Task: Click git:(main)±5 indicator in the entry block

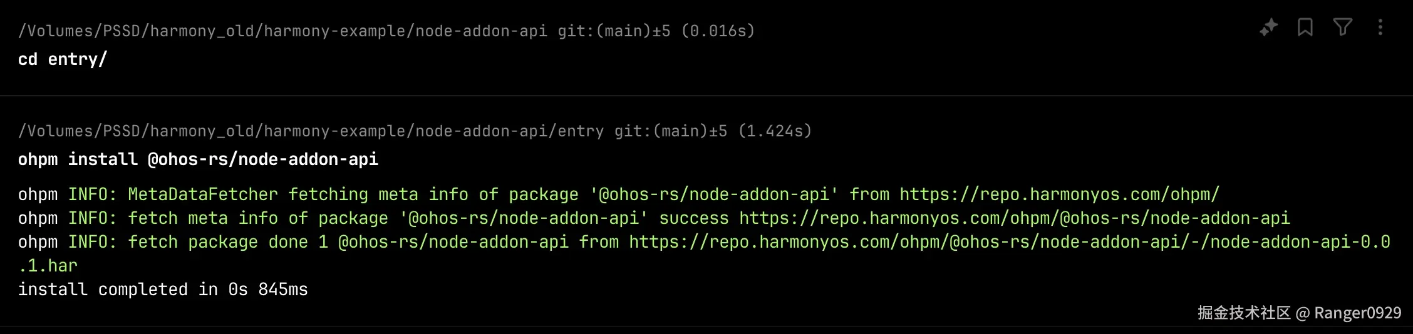Action: pos(671,131)
